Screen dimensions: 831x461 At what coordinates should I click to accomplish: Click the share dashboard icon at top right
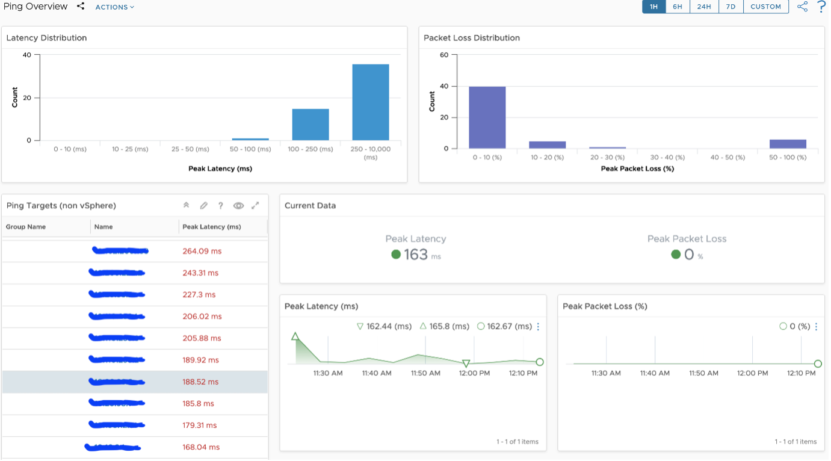click(x=802, y=7)
